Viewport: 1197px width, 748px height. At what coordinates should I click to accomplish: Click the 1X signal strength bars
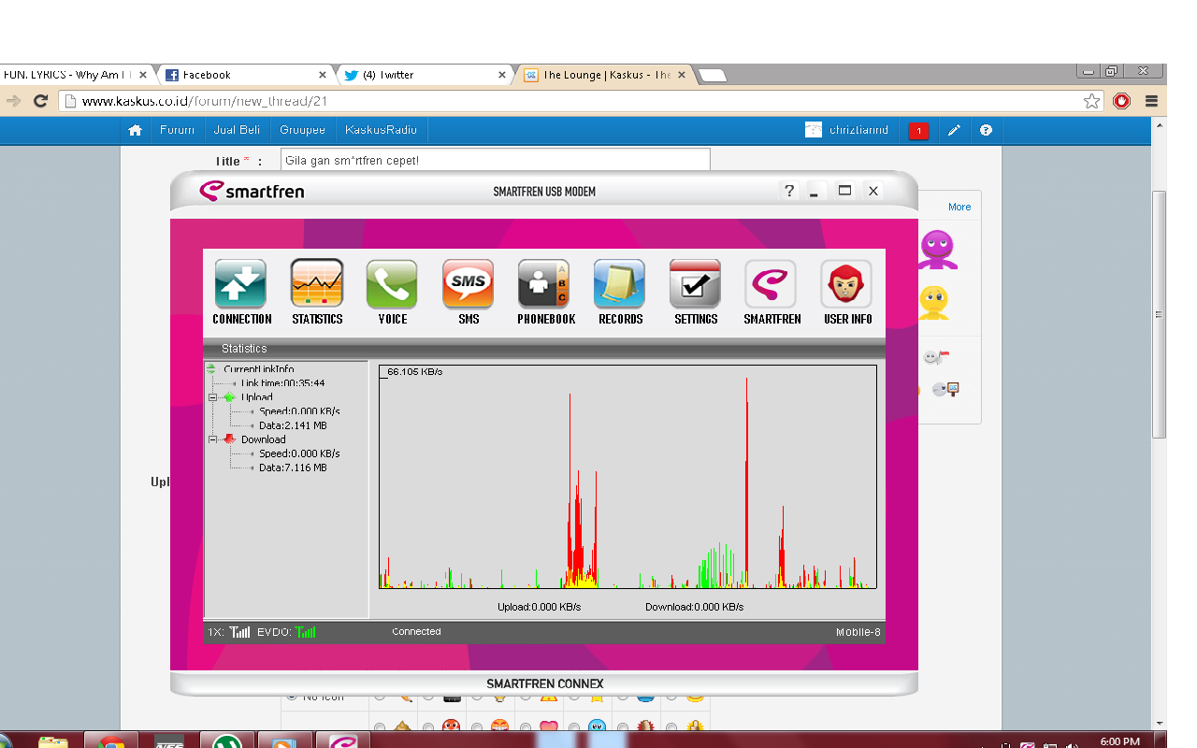(240, 632)
